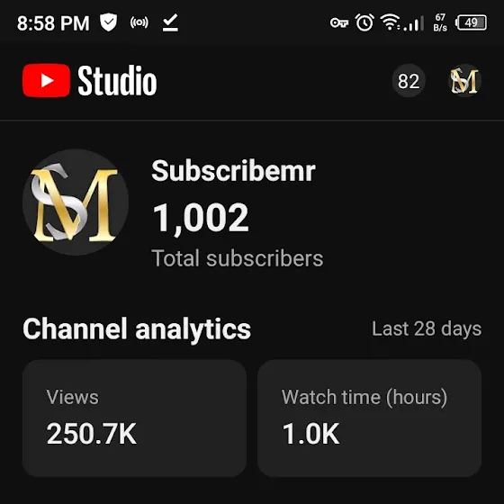Tap the large SM channel profile picture

(76, 202)
